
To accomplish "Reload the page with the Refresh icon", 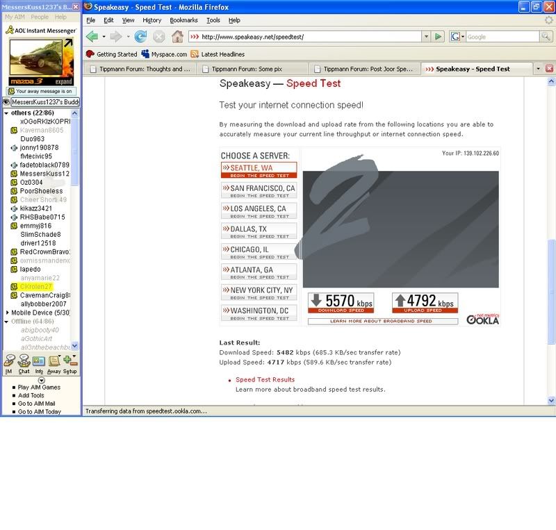I will pos(141,36).
